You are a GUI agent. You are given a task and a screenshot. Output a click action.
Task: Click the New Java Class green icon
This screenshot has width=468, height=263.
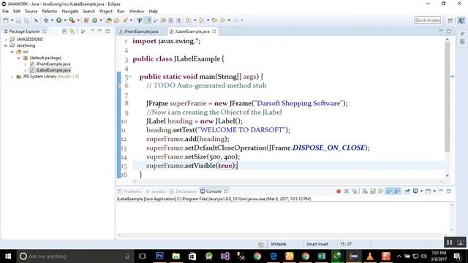click(x=94, y=20)
